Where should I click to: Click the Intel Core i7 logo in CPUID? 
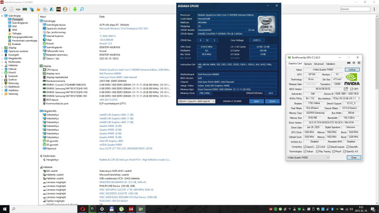[x=266, y=25]
